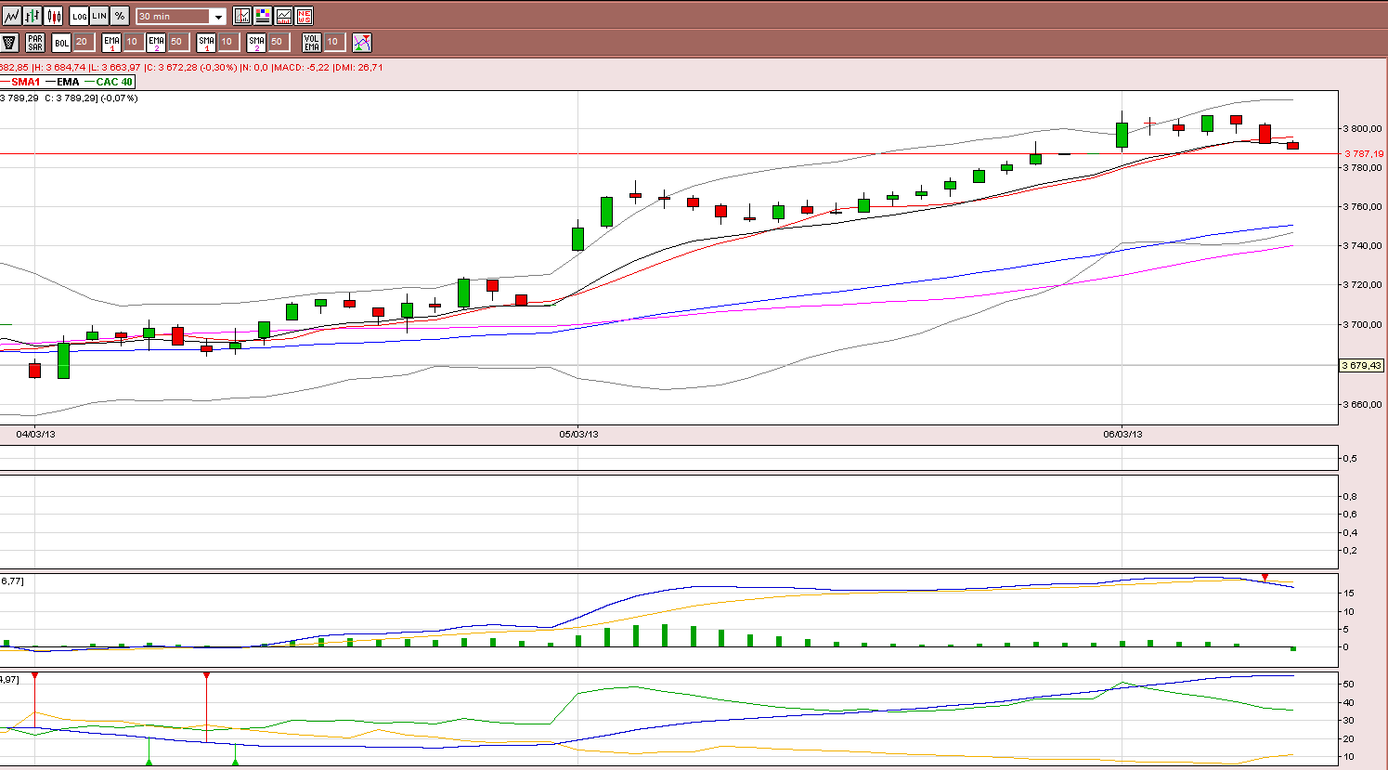Click the 04/03/13 date label

coord(35,434)
